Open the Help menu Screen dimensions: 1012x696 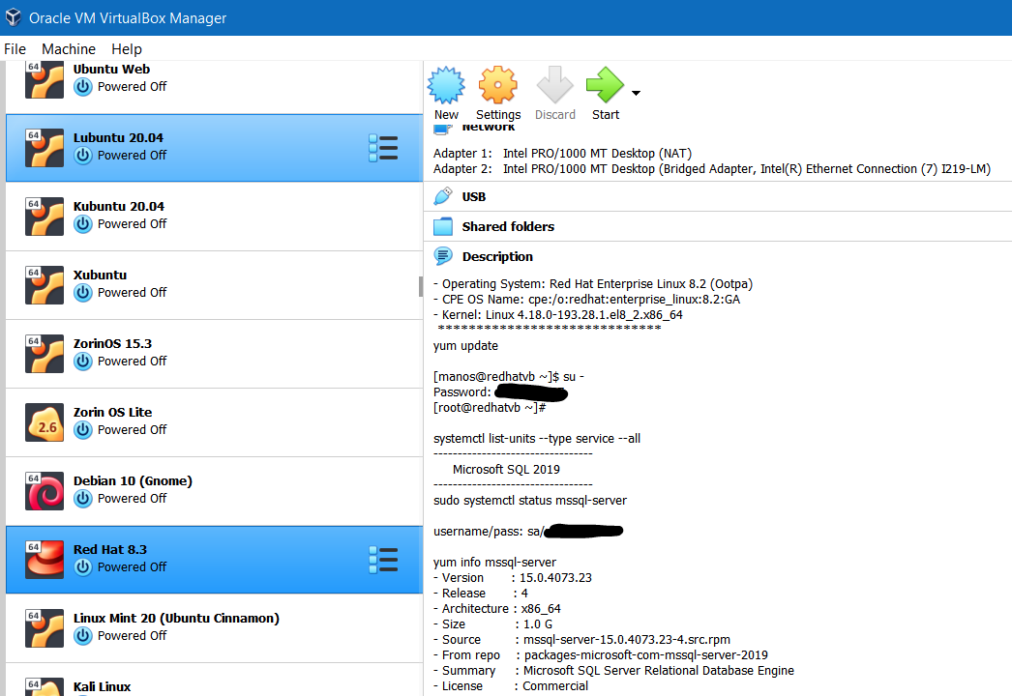coord(127,49)
